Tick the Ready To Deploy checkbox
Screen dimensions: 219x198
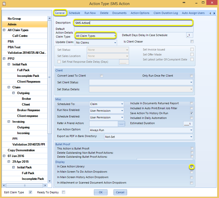click(64, 192)
